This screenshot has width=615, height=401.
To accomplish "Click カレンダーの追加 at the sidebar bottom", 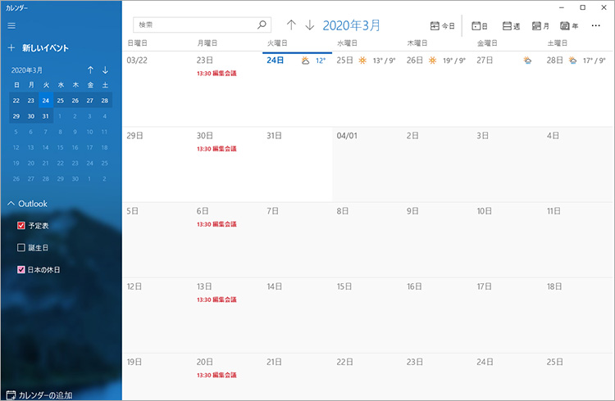I will point(45,395).
